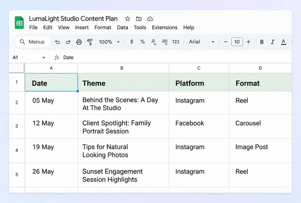Screen dimensions: 301x203
Task: Open the Help menu
Action: (x=189, y=28)
